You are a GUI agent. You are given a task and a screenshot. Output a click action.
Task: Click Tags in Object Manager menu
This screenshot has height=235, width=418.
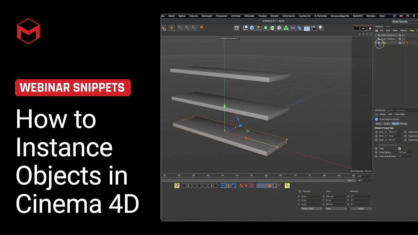click(412, 30)
